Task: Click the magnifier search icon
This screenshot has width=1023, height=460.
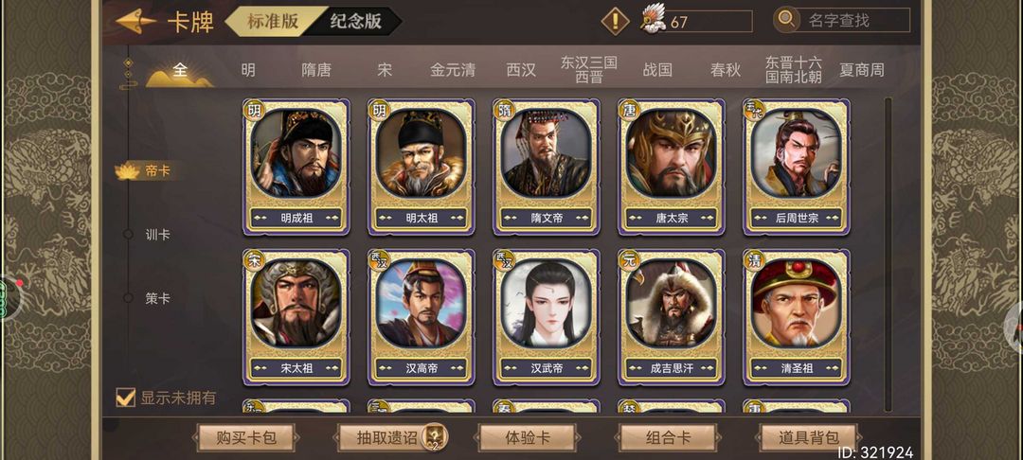Action: (x=787, y=20)
